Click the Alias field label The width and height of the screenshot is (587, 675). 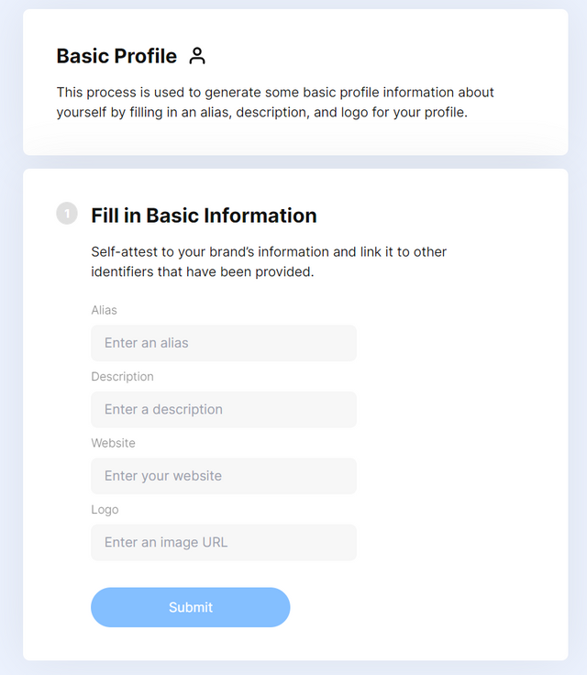[104, 310]
